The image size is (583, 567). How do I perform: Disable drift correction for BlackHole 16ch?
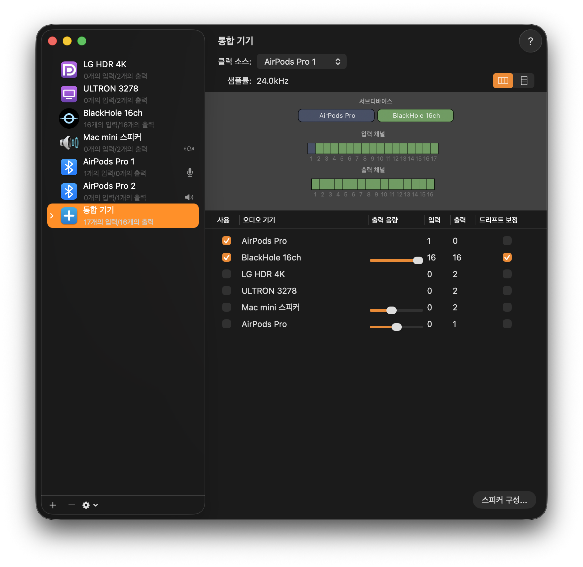point(507,257)
